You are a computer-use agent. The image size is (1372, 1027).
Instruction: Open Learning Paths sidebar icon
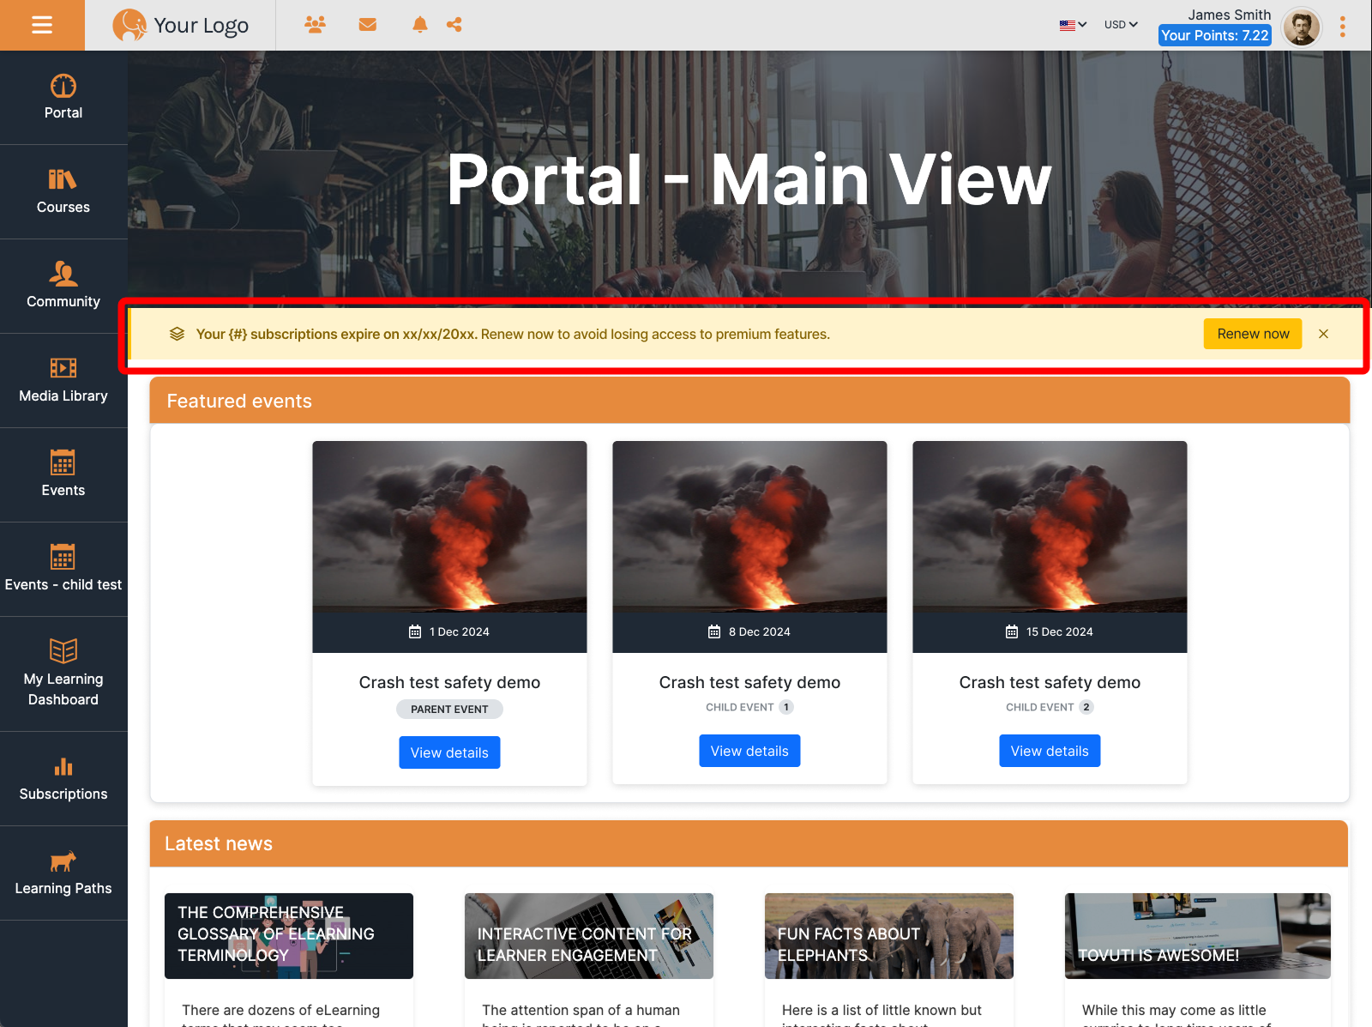[63, 861]
